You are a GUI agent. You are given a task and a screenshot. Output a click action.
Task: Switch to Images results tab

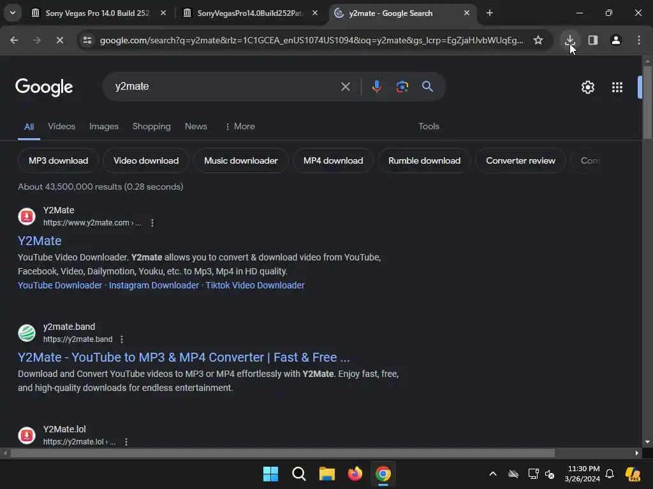(x=104, y=127)
